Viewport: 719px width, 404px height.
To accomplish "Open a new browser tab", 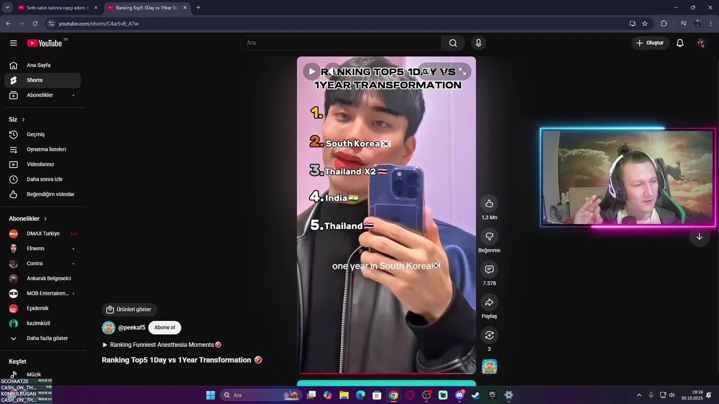I will coord(198,8).
